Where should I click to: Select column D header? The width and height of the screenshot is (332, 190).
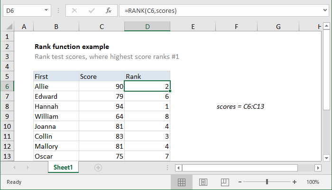click(147, 27)
